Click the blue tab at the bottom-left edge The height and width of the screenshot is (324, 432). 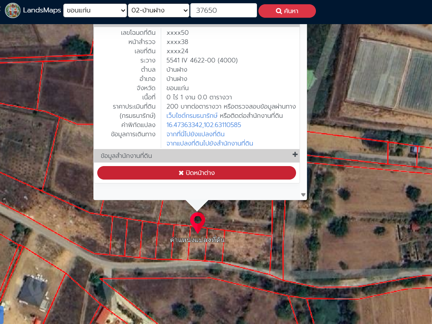point(1,315)
